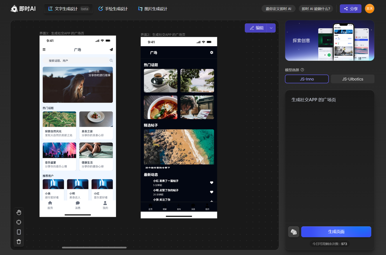Click the 分享 share button

[350, 9]
